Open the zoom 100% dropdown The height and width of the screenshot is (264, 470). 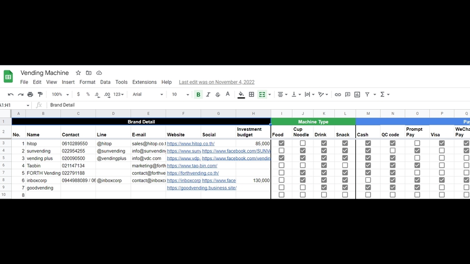pyautogui.click(x=60, y=95)
